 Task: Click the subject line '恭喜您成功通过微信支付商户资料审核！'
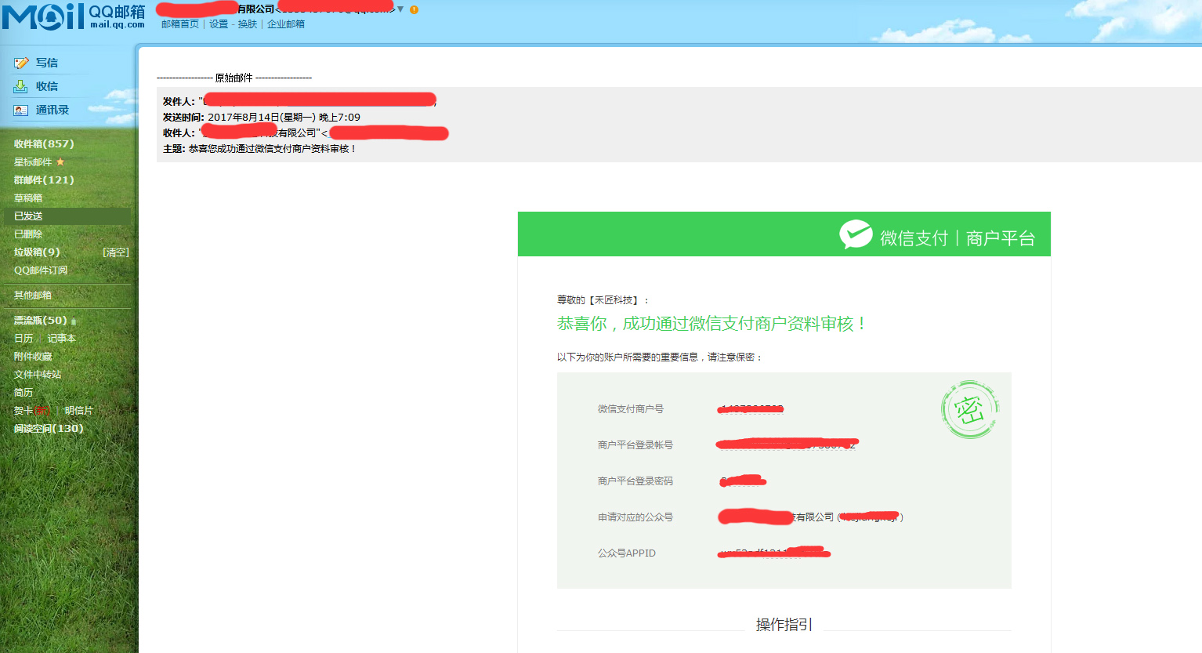click(273, 149)
